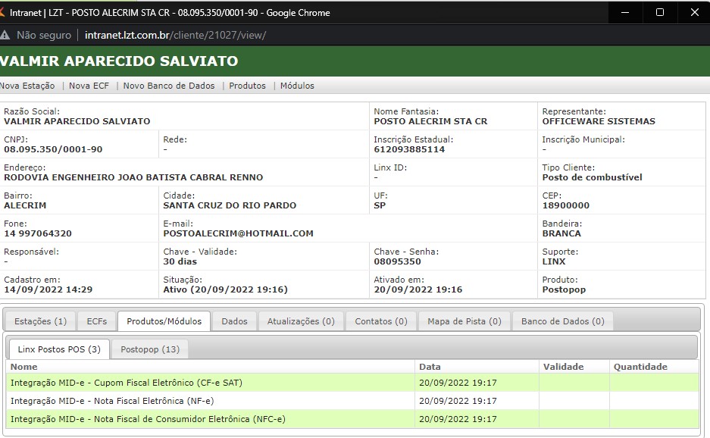Click the site favicon in title bar
This screenshot has width=710, height=438.
point(3,13)
